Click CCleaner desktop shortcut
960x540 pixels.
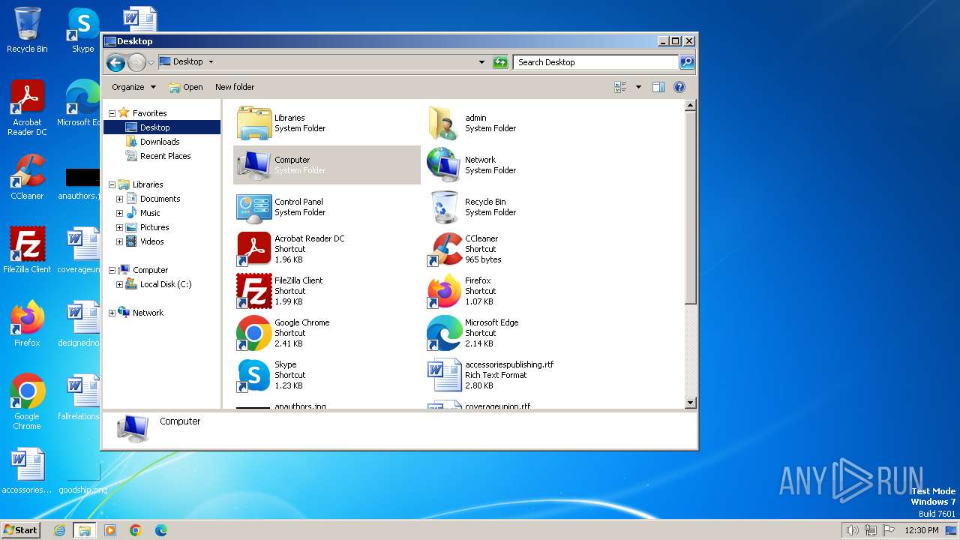point(27,177)
